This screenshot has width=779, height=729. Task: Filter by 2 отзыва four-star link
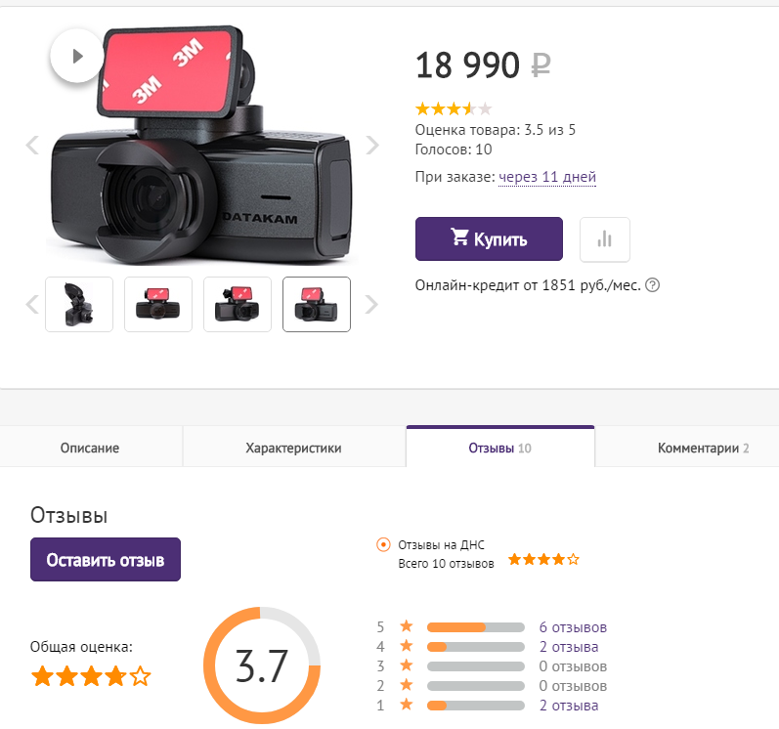569,647
